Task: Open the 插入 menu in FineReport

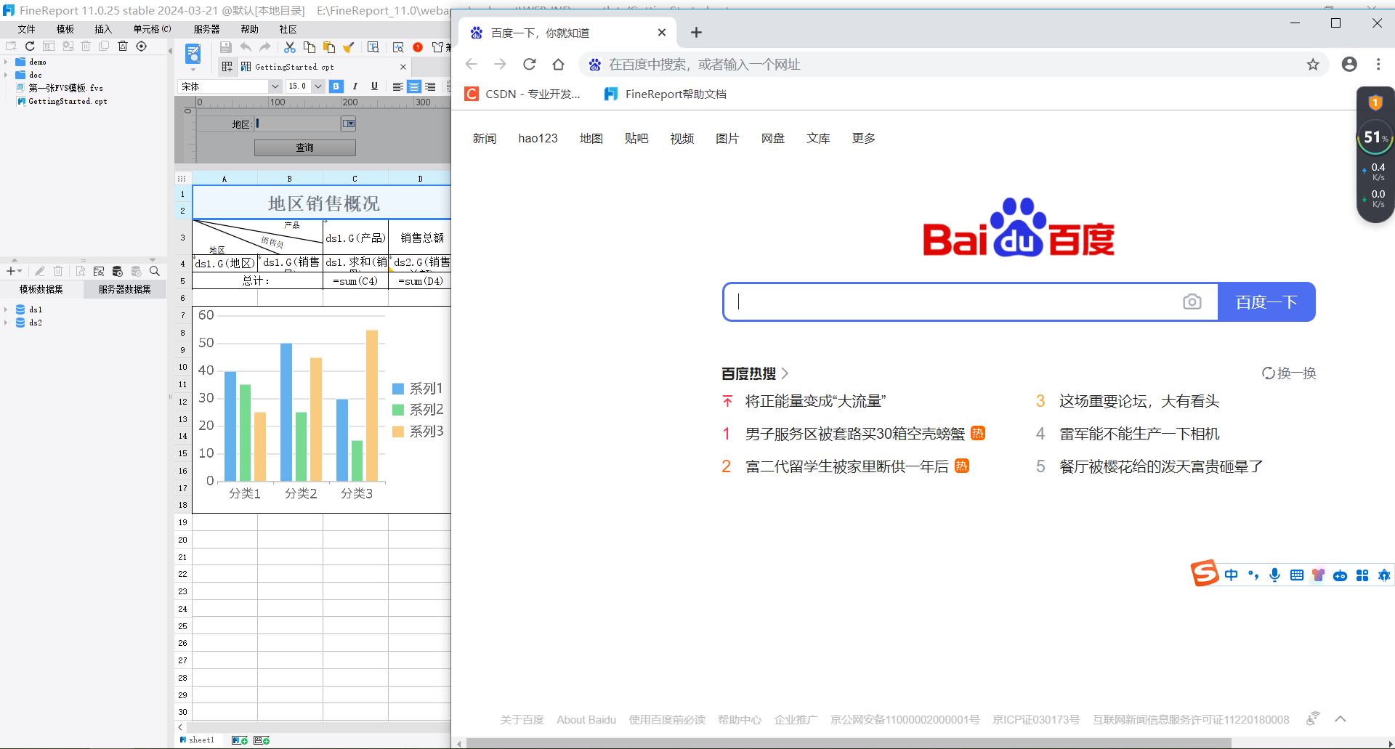Action: 103,29
